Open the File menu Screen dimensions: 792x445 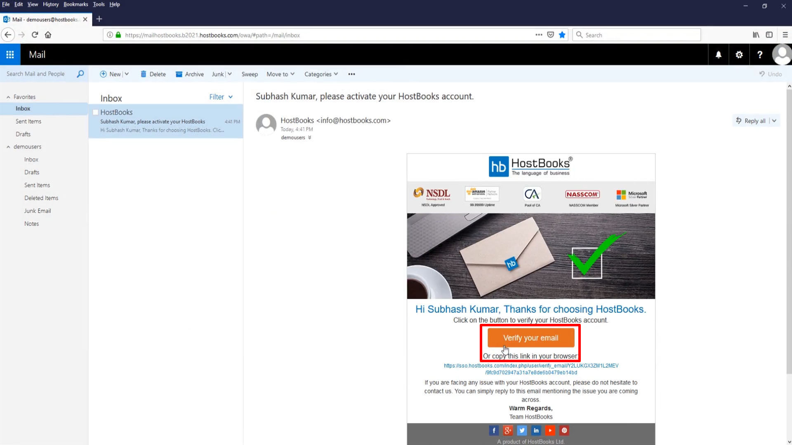[6, 4]
